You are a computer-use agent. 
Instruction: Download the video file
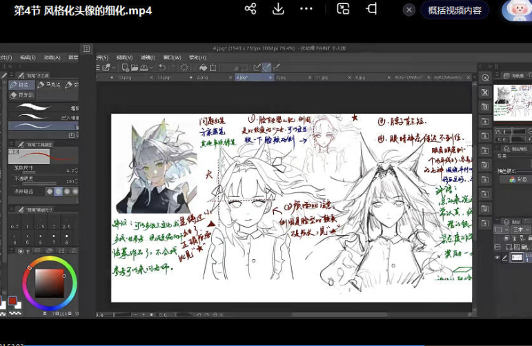[278, 8]
